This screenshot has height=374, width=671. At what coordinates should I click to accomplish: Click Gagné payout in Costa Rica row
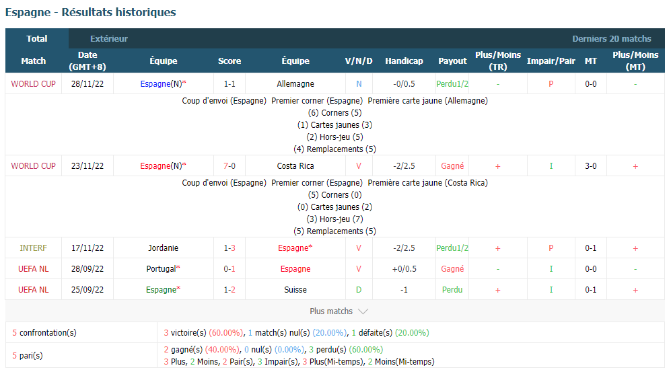[x=452, y=166]
